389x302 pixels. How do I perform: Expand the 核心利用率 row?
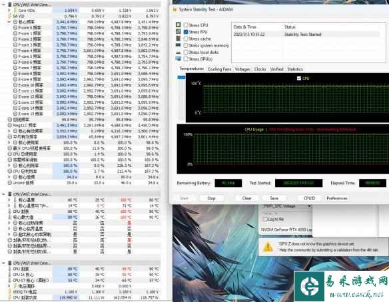9,166
